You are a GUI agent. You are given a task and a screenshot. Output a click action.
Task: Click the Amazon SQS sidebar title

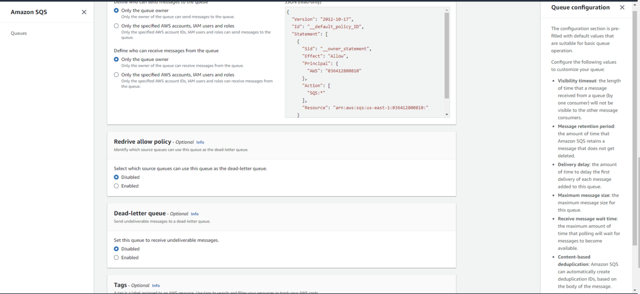click(29, 12)
